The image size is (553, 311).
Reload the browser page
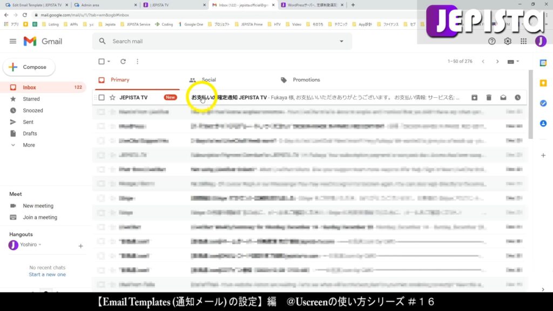point(25,15)
